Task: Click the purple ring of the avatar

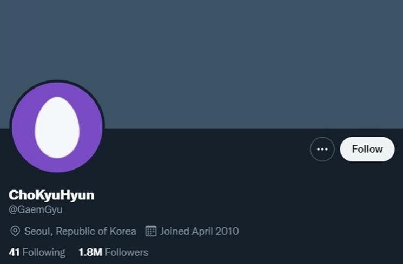Action: 23,127
